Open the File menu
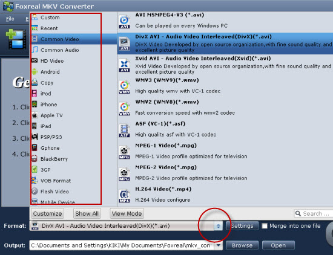Image resolution: width=333 pixels, height=255 pixels. 10,19
